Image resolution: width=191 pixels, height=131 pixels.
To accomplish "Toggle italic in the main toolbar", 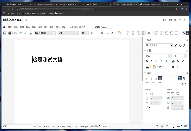I will tap(97, 33).
